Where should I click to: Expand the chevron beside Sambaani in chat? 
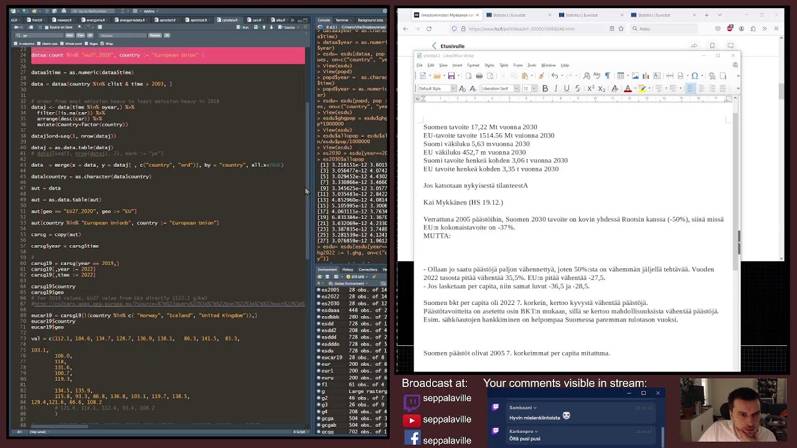point(535,408)
